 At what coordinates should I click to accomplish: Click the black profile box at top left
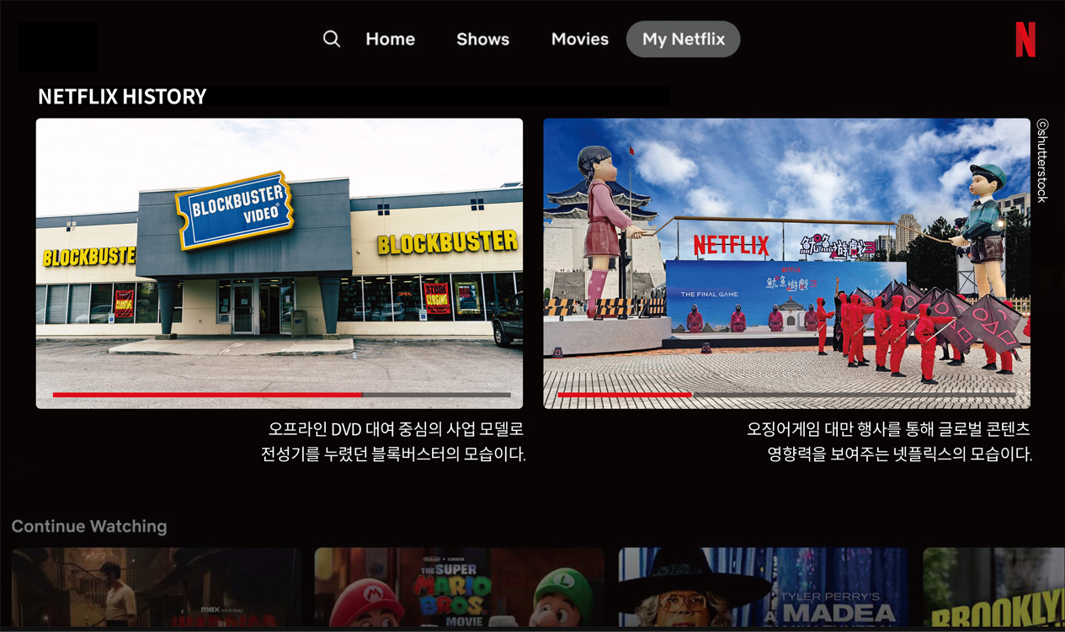(x=58, y=46)
